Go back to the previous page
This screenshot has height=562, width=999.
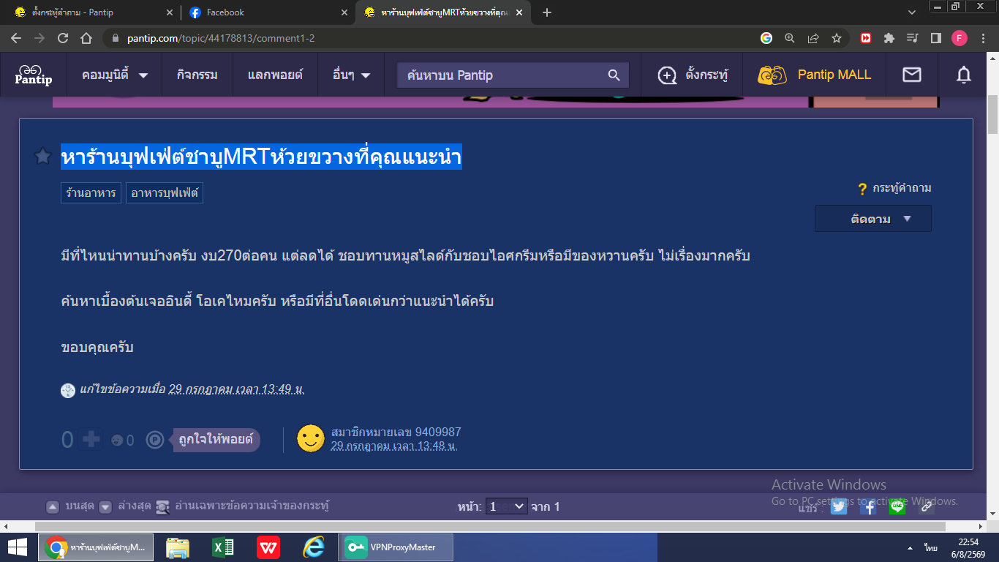(16, 38)
